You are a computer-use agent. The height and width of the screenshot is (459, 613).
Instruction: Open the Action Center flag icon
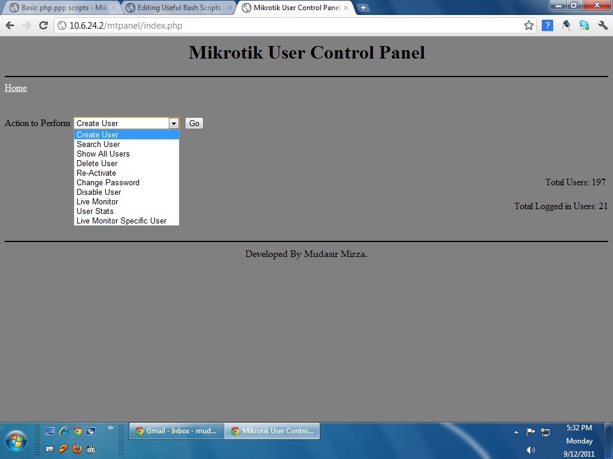click(530, 432)
